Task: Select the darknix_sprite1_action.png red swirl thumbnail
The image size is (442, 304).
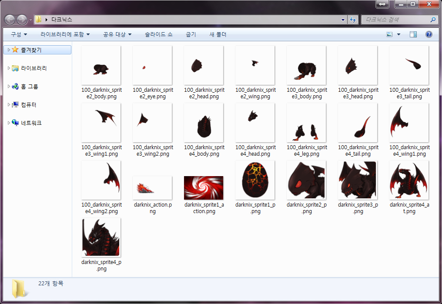Action: coord(204,187)
